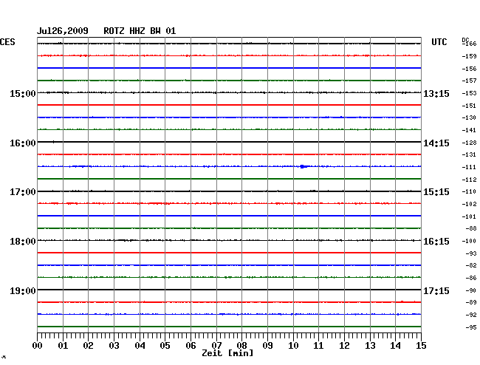This screenshot has width=480, height=365.
Task: Select the DC offset value -111
Action: (469, 167)
